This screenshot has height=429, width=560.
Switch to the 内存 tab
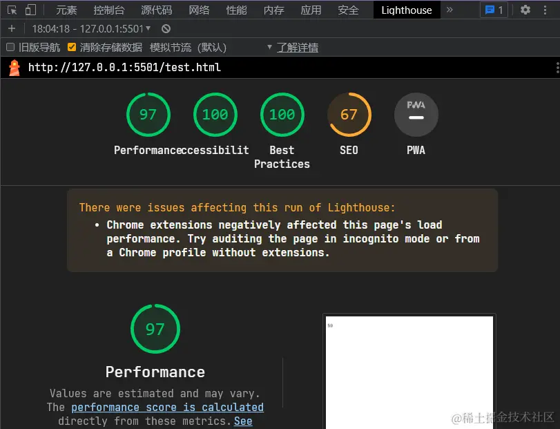(x=274, y=10)
